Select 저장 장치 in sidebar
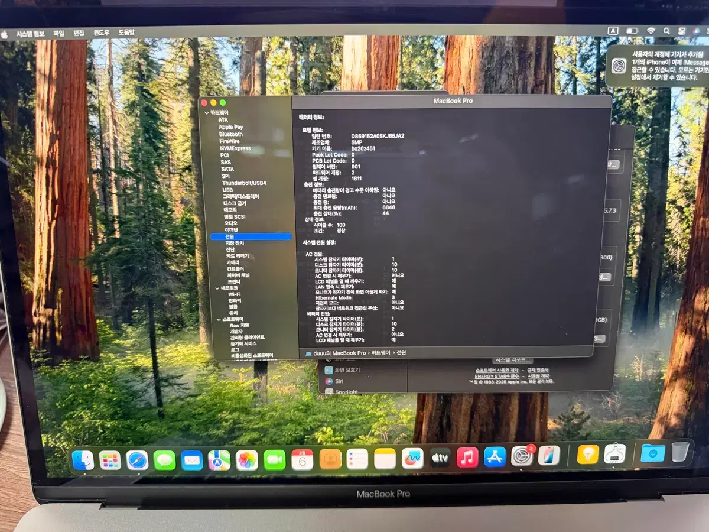709x532 pixels. coord(235,243)
